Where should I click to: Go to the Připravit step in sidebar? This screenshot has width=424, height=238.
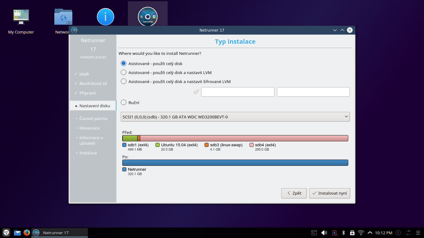click(x=88, y=93)
